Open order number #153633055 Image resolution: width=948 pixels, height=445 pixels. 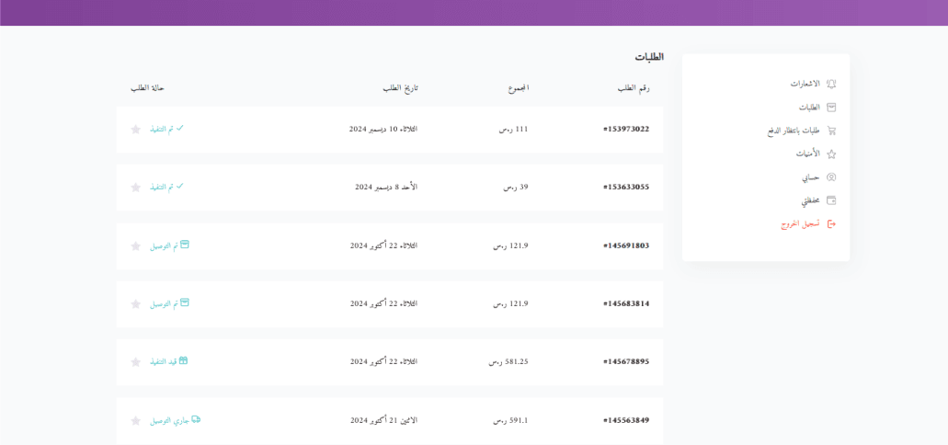(x=626, y=188)
